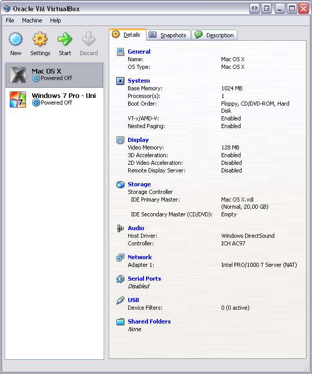The height and width of the screenshot is (374, 312).
Task: Switch to the Description tab
Action: (214, 35)
